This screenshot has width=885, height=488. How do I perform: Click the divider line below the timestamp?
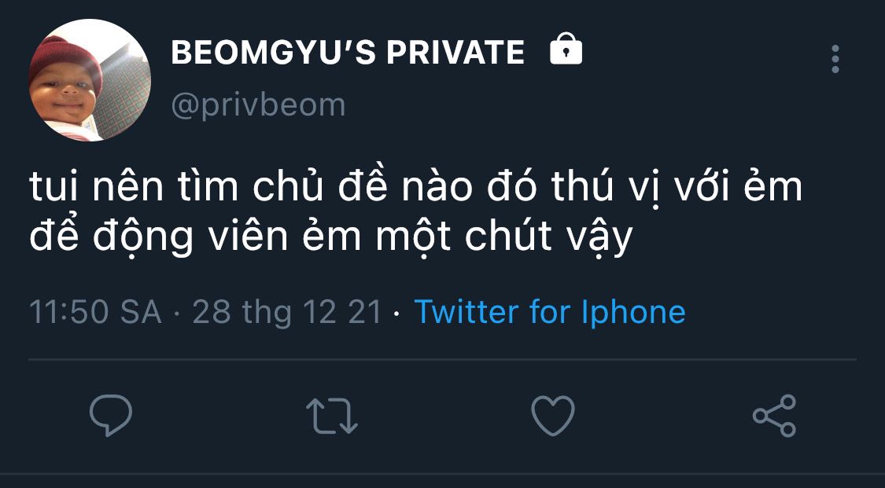442,359
